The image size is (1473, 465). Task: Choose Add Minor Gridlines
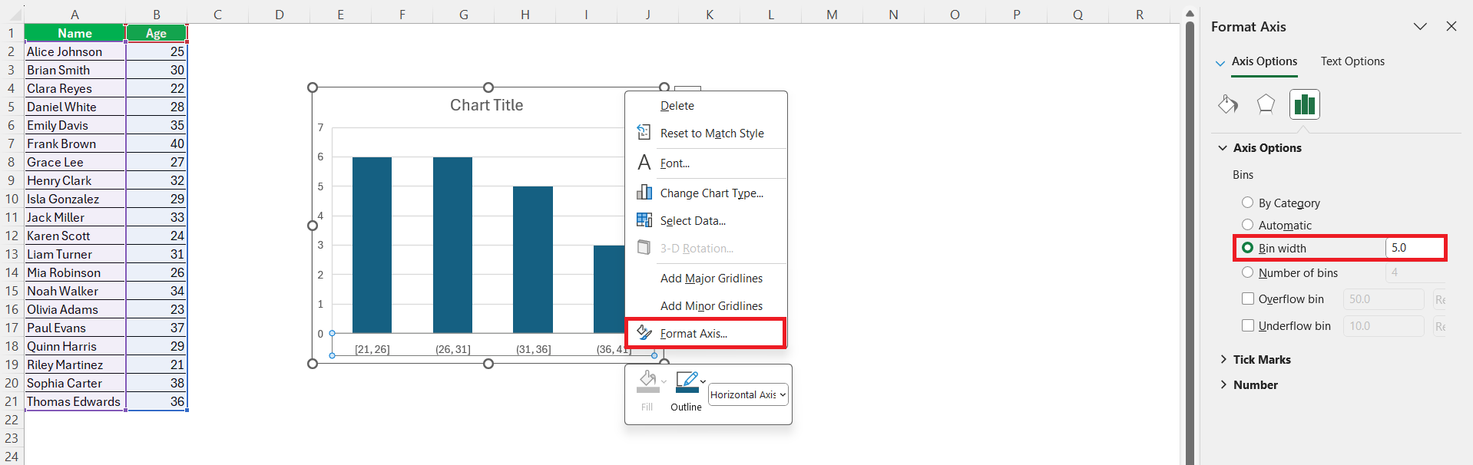coord(706,306)
